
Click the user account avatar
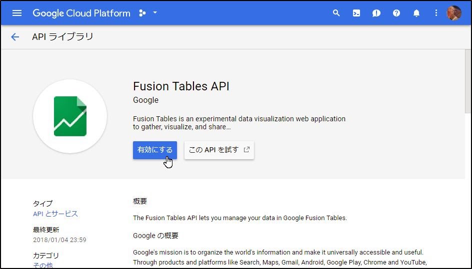point(454,13)
